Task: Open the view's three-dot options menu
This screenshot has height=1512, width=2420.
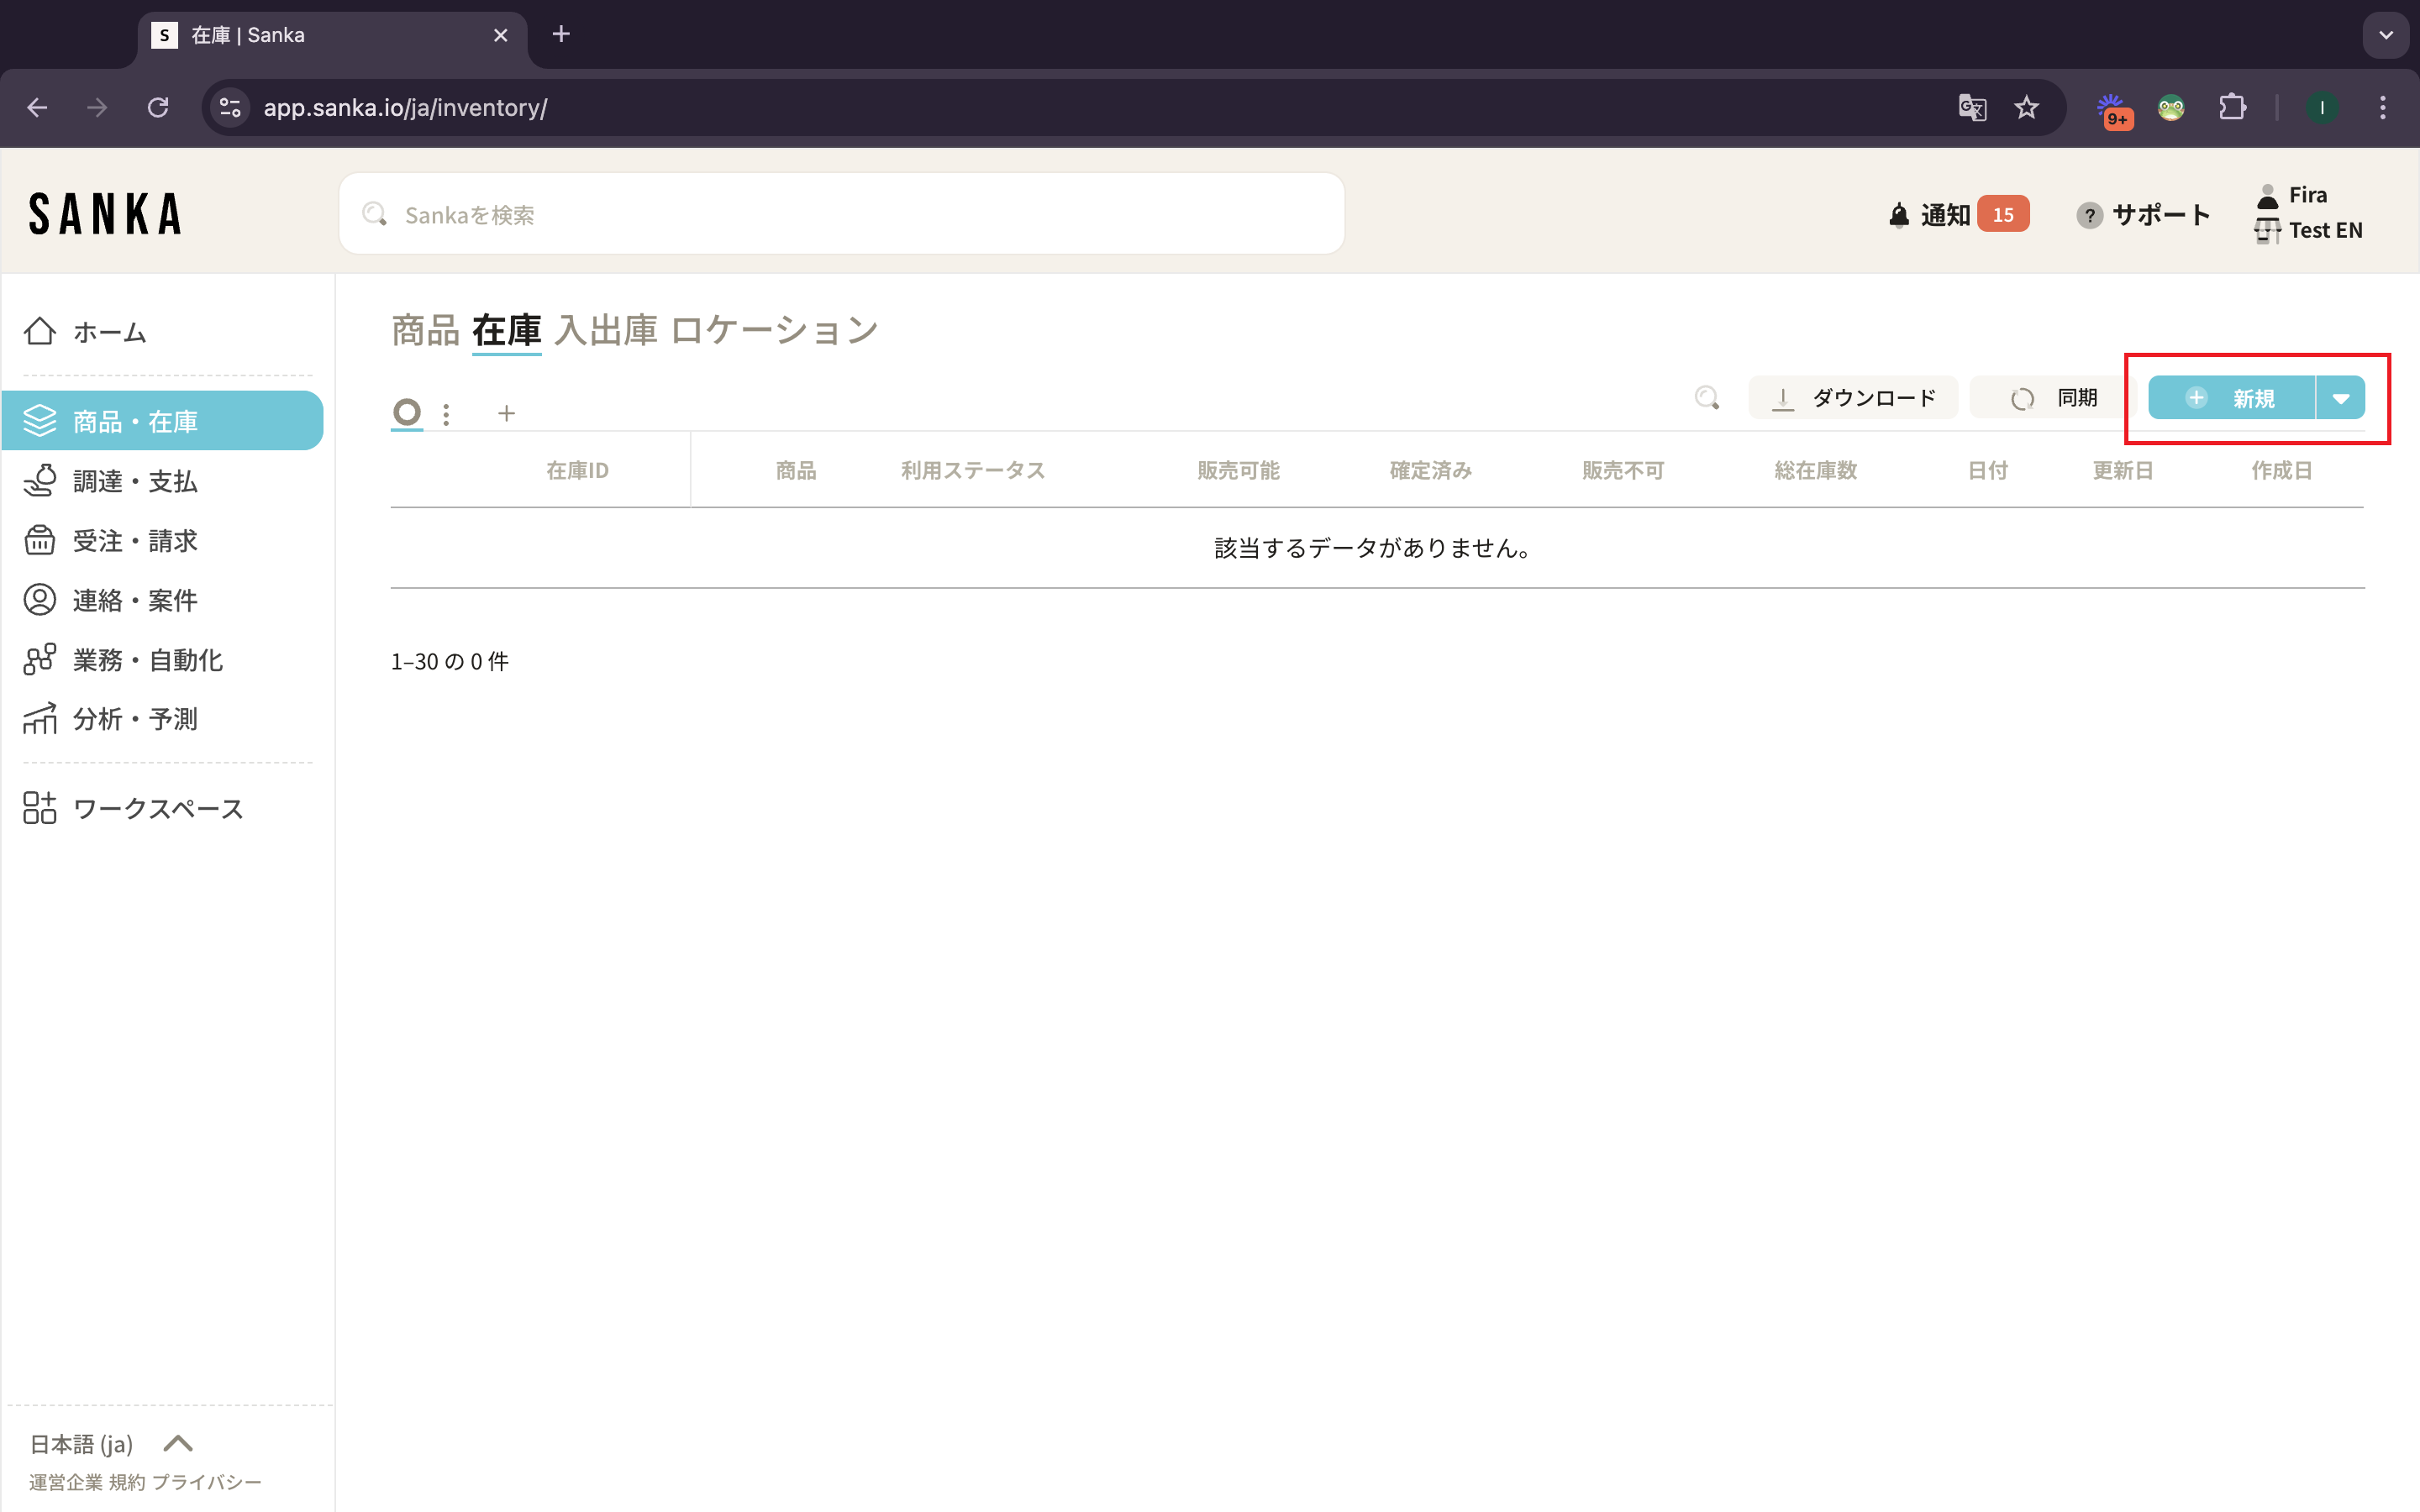Action: click(x=446, y=413)
